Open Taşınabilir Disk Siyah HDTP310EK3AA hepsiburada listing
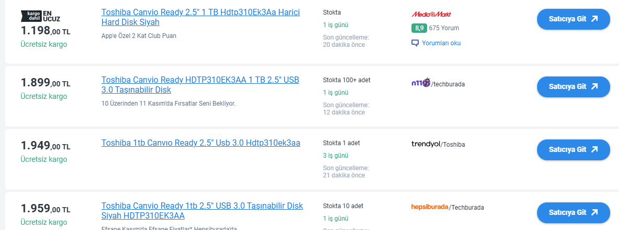Viewport: 619px width, 230px height. 202,210
